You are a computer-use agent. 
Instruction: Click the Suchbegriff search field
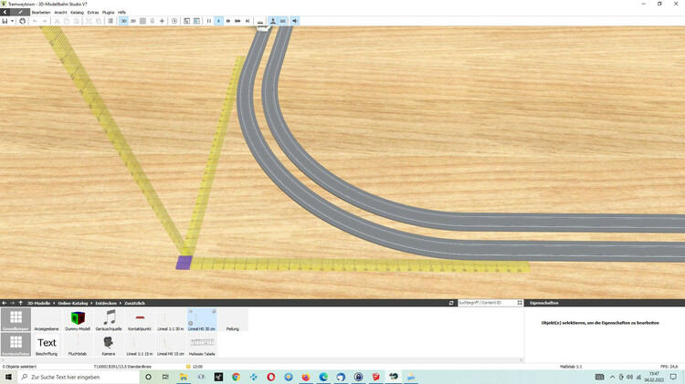tap(486, 303)
